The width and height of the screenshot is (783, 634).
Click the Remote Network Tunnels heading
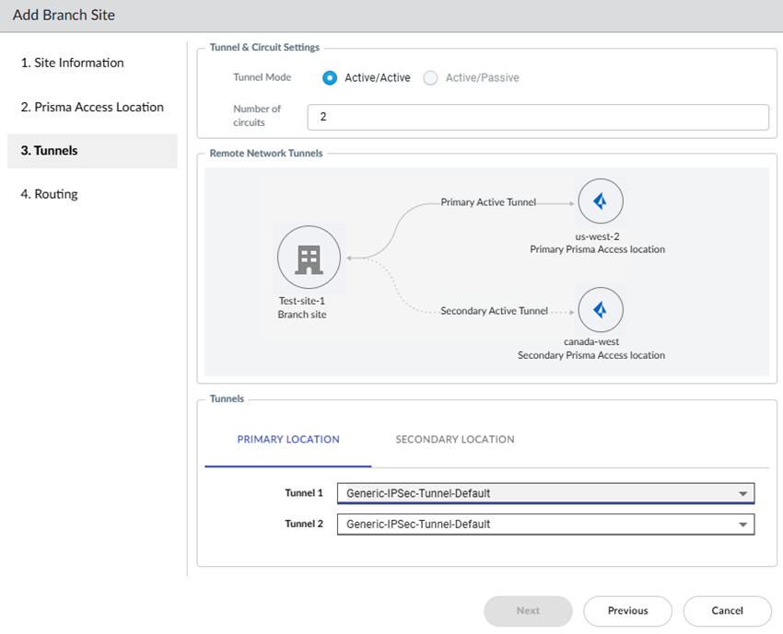(x=266, y=153)
